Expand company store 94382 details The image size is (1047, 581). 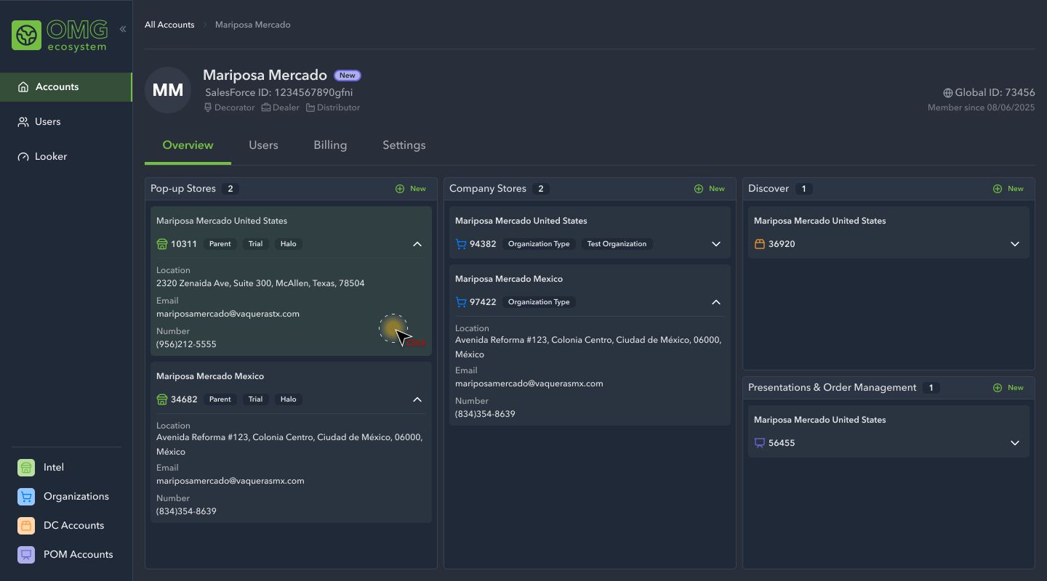tap(716, 244)
